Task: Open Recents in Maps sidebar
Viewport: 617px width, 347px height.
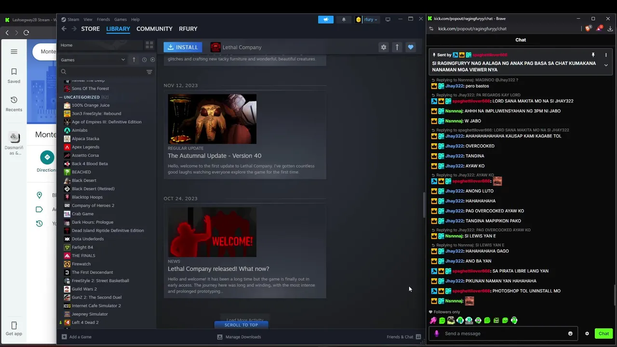Action: pyautogui.click(x=14, y=104)
